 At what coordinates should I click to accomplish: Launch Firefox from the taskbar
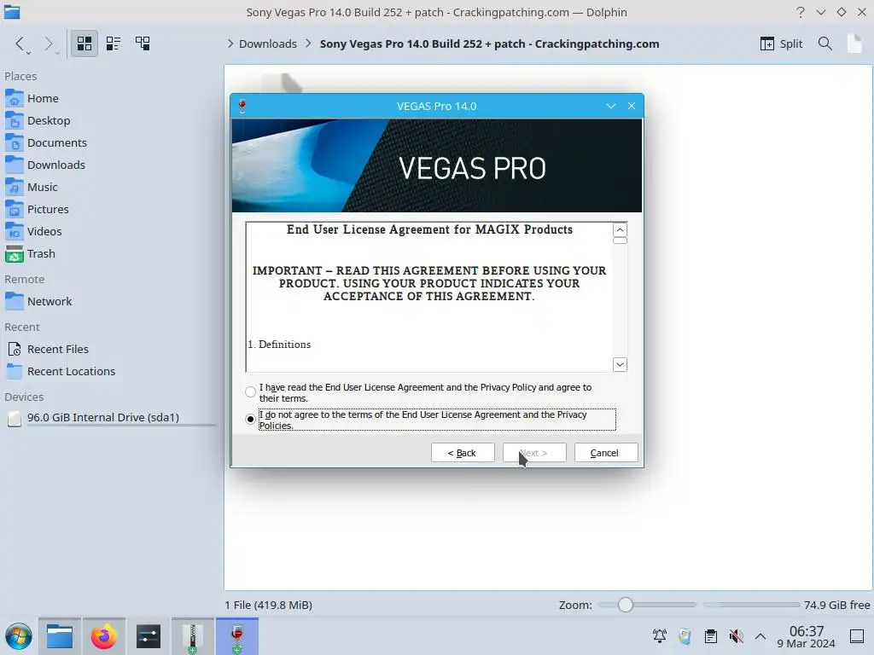click(x=103, y=636)
